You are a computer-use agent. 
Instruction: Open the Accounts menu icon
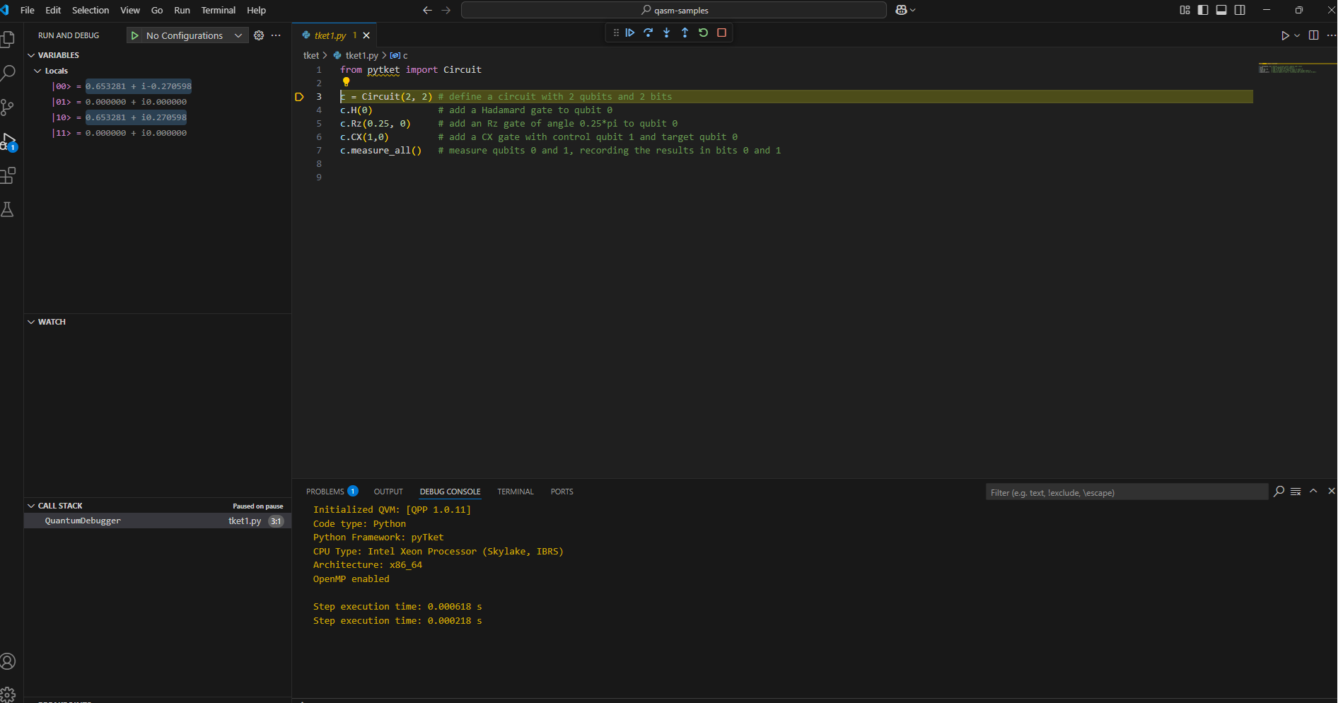pos(8,661)
